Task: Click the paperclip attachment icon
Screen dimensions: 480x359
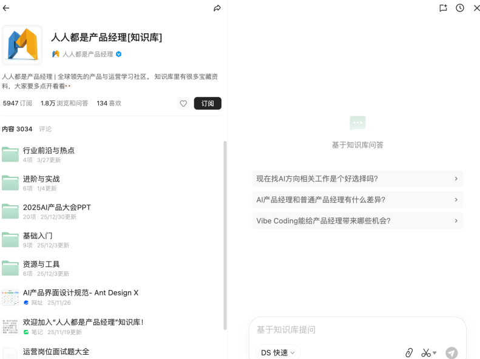Action: click(x=409, y=352)
